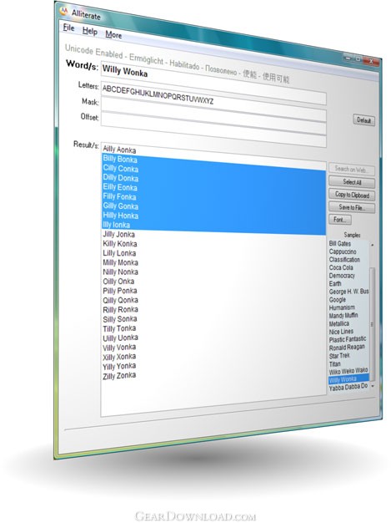Select result 'Jilly Jonka'
The image size is (391, 523).
pyautogui.click(x=118, y=235)
